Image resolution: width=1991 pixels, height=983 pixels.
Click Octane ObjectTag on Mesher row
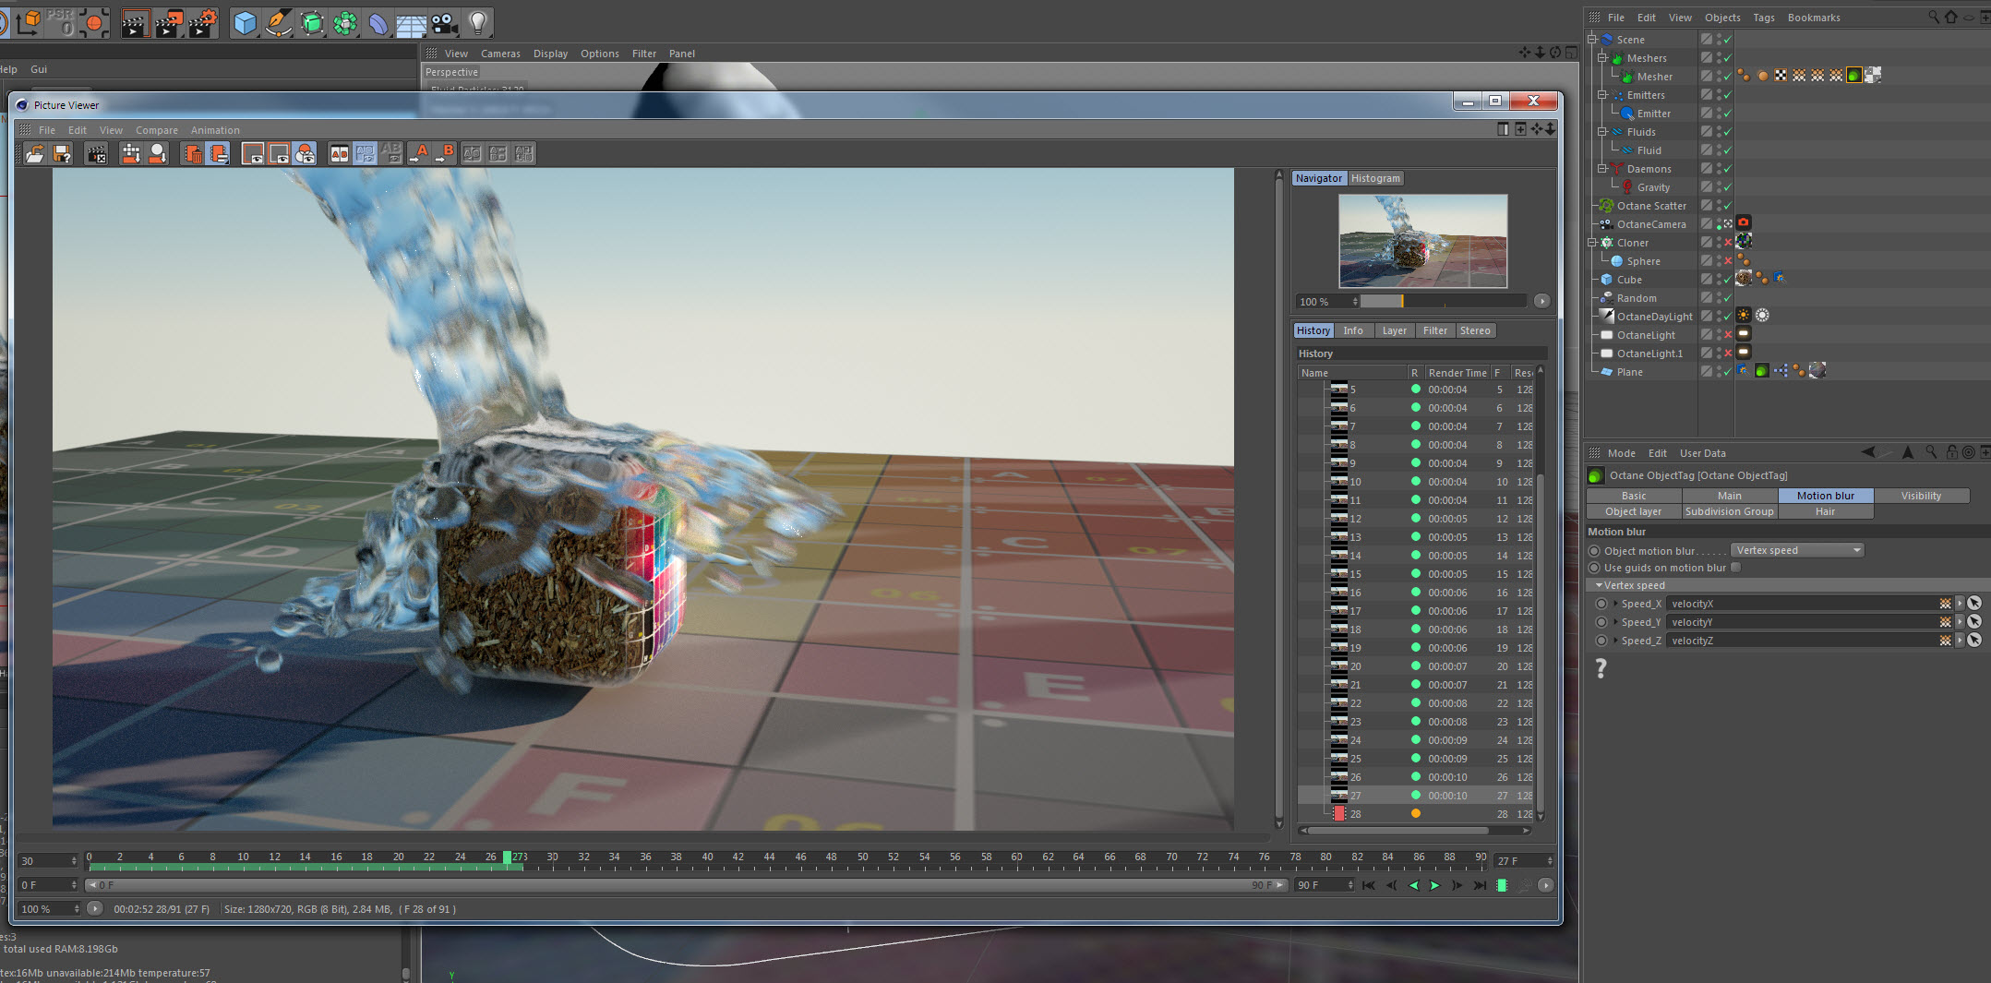tap(1853, 76)
